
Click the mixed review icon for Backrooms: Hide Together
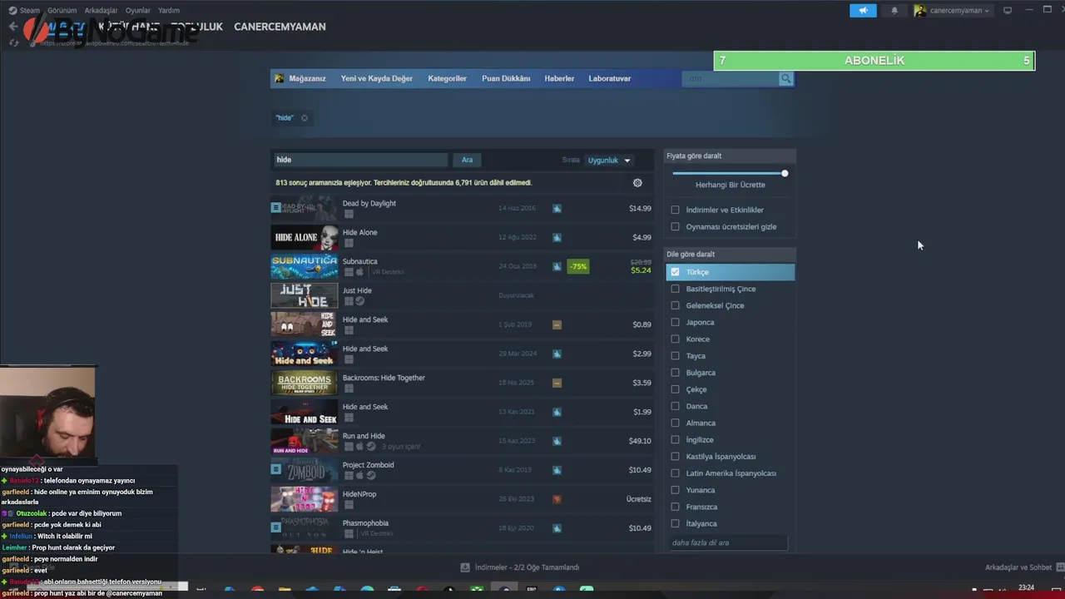coord(557,383)
